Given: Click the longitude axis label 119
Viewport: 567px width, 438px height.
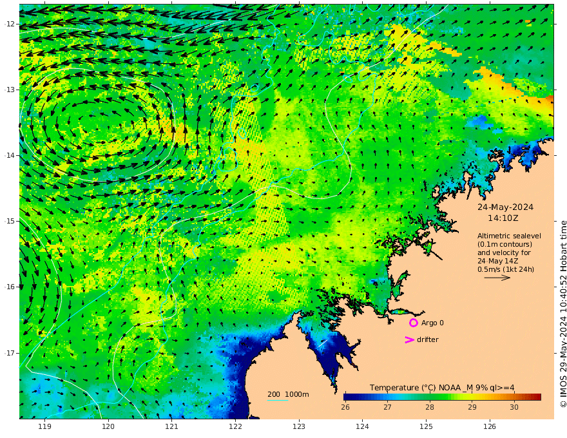Looking at the screenshot, I should [x=44, y=426].
